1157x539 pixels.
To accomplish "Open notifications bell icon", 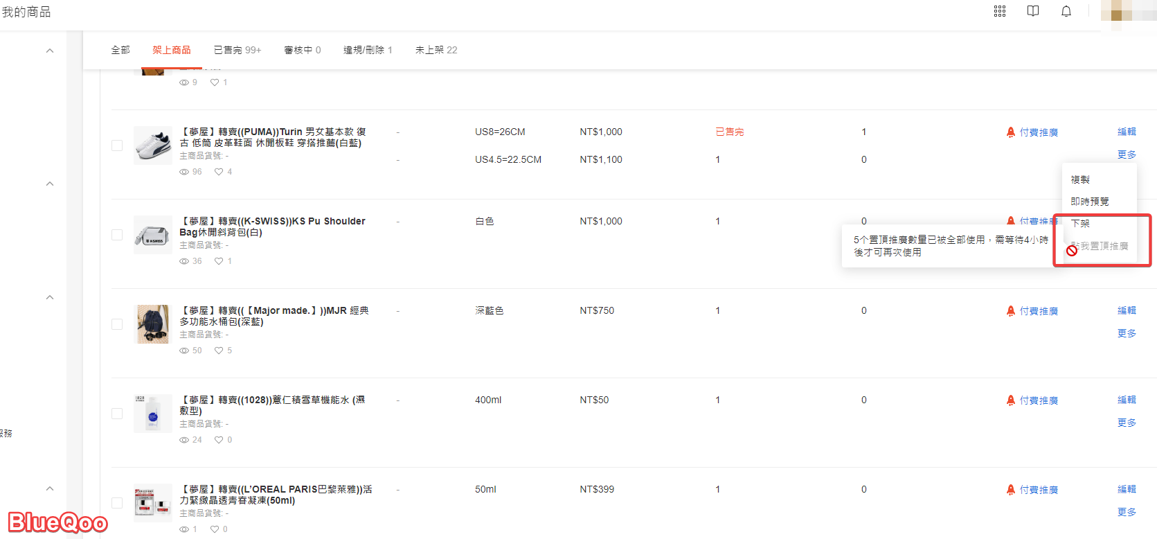I will point(1066,11).
